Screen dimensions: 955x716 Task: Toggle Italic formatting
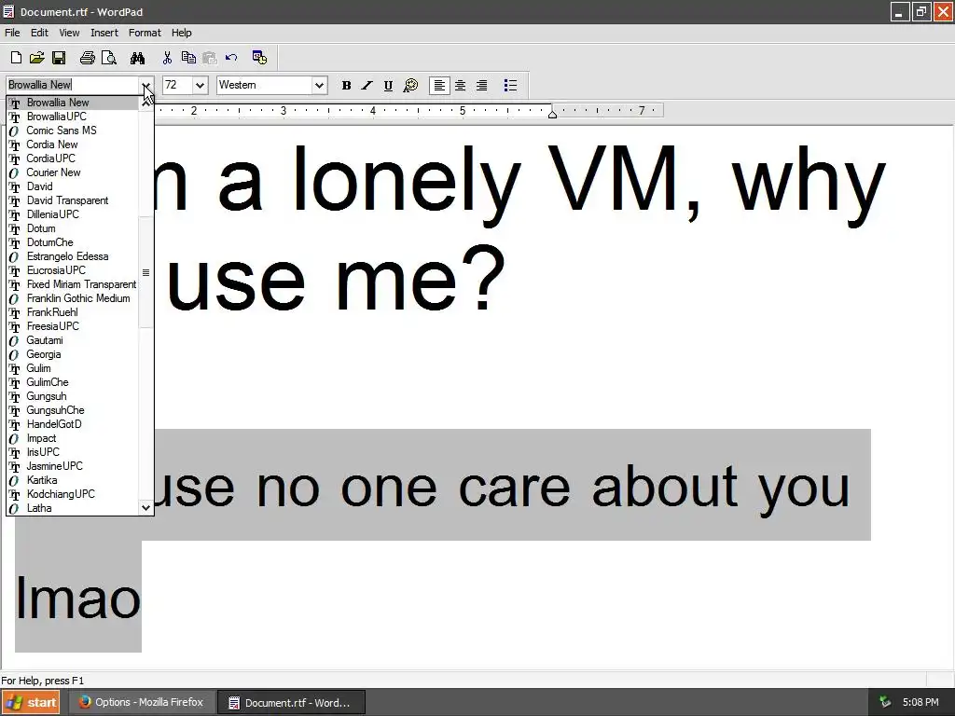[x=367, y=85]
